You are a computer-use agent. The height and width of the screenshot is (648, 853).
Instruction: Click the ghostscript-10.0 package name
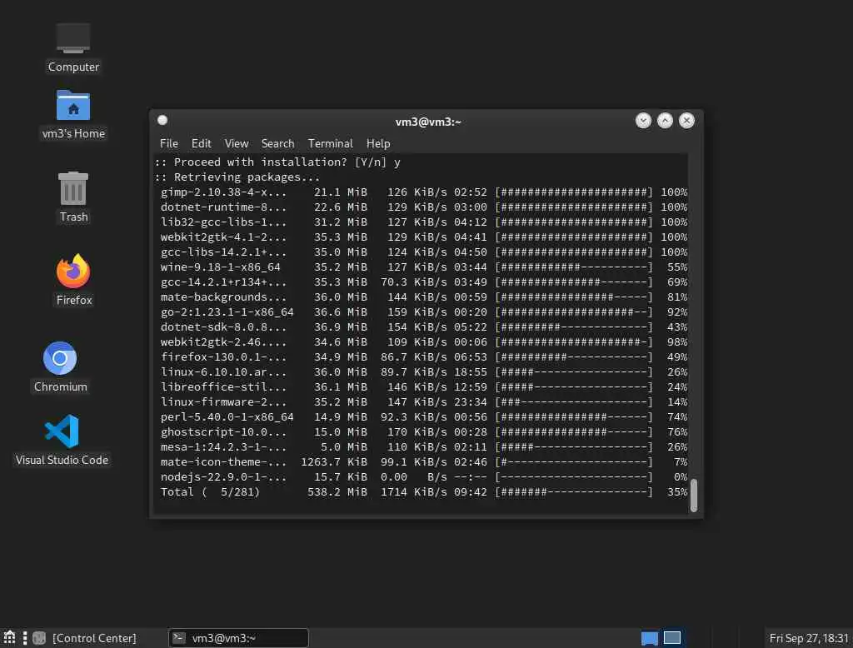tap(223, 431)
